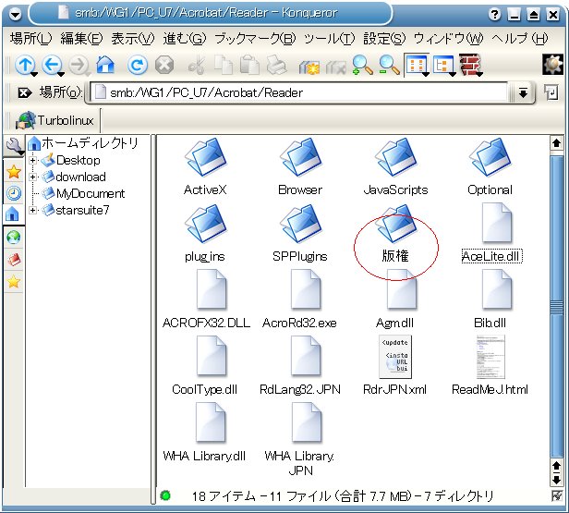
Task: Print using the printer toolbar icon
Action: tap(276, 66)
